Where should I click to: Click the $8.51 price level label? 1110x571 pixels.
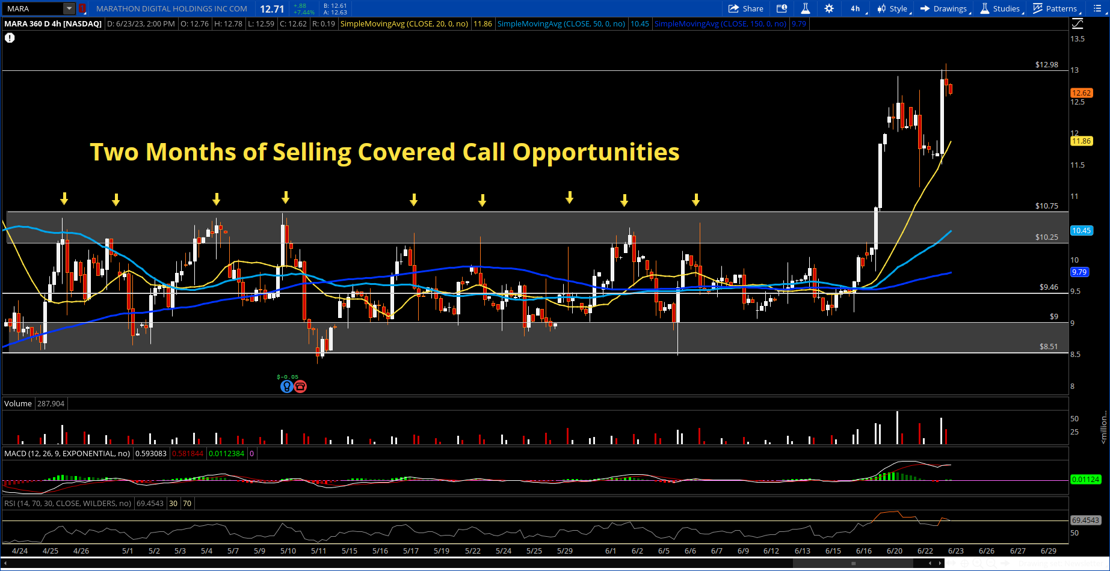[x=1049, y=346]
